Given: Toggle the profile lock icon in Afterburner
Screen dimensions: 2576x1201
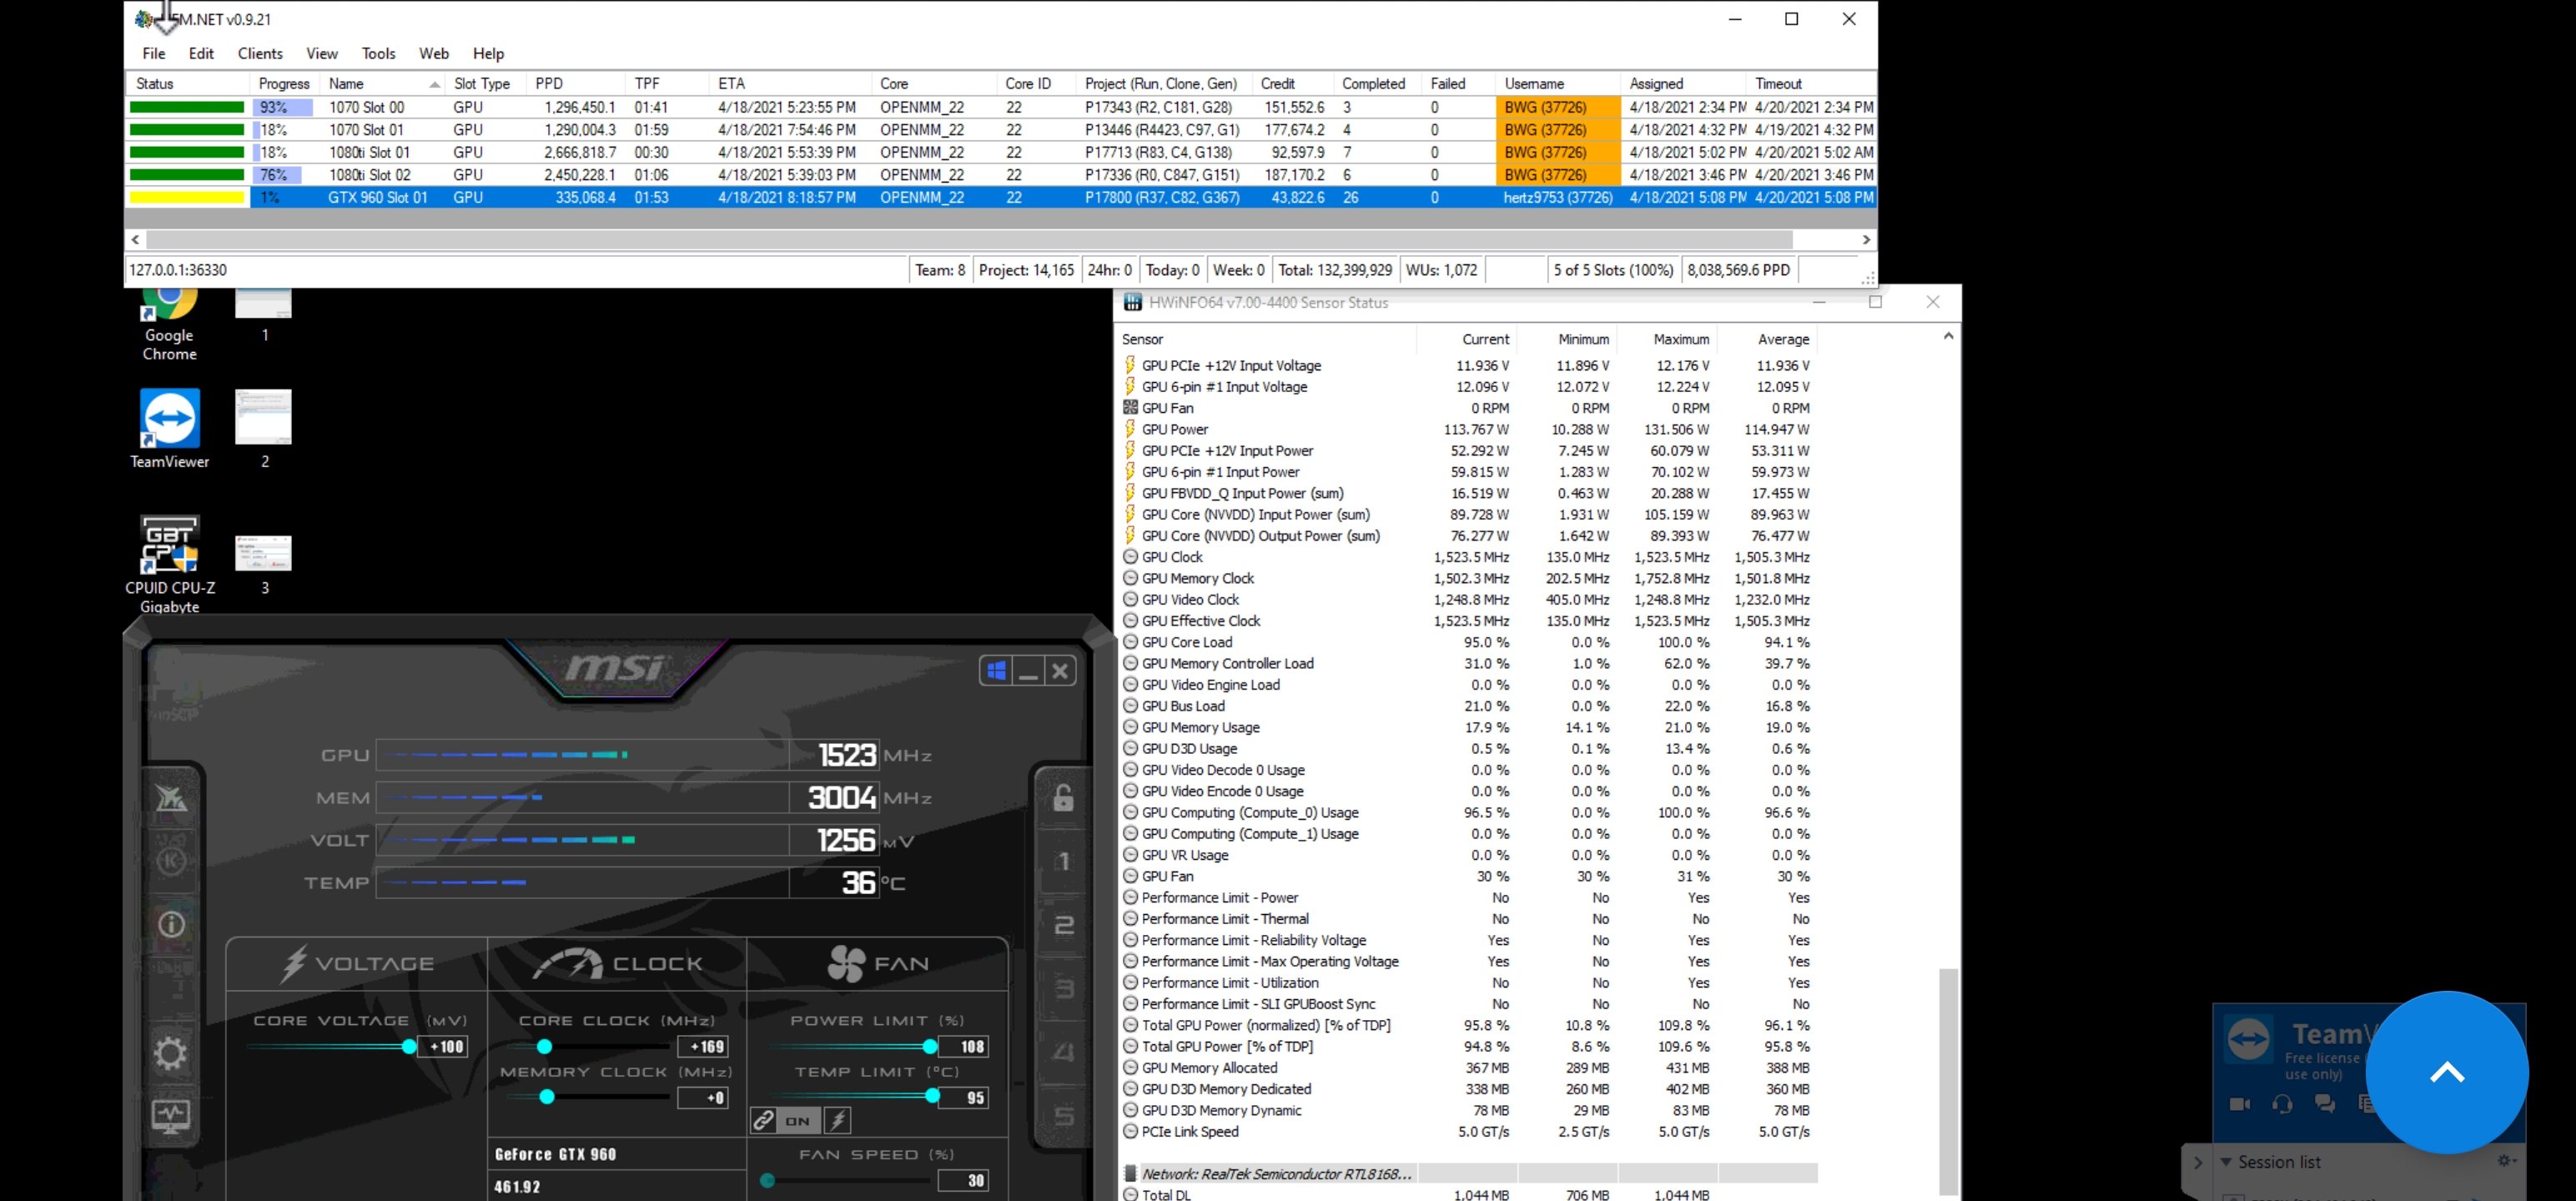Looking at the screenshot, I should coord(1064,797).
